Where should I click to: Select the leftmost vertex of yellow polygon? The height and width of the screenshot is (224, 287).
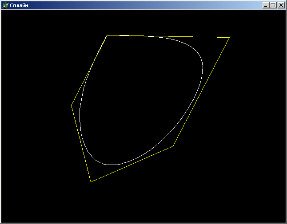(x=72, y=105)
